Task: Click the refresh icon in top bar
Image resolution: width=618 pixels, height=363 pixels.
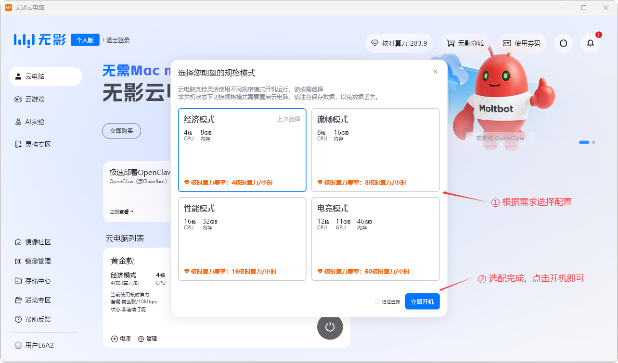Action: [563, 43]
